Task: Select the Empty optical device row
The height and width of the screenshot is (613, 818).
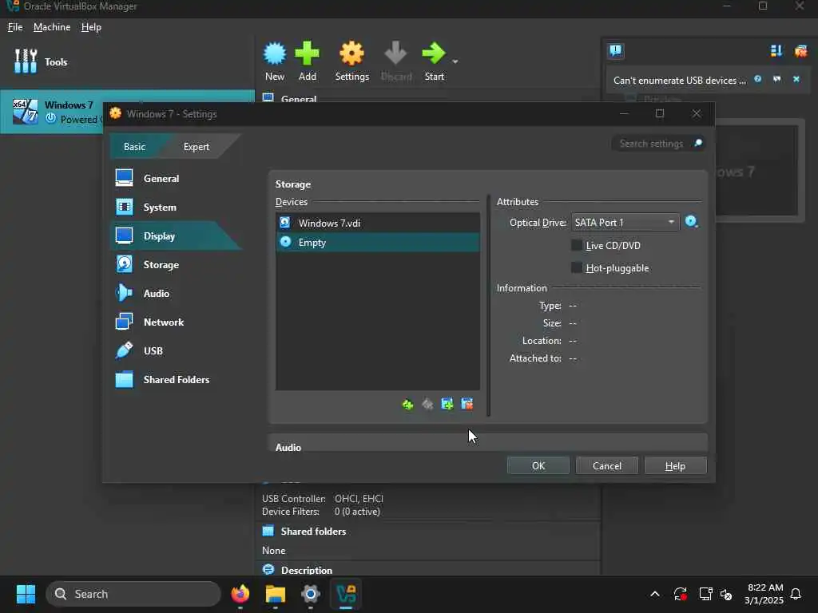Action: point(378,243)
